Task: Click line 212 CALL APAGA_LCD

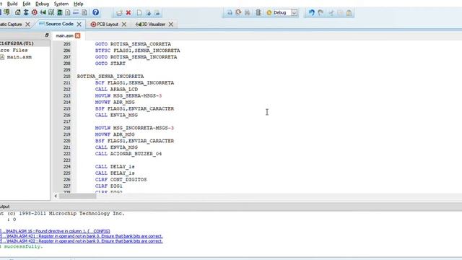Action: pos(116,90)
